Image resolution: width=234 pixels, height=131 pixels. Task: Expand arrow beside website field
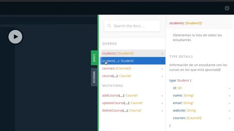[229, 111]
